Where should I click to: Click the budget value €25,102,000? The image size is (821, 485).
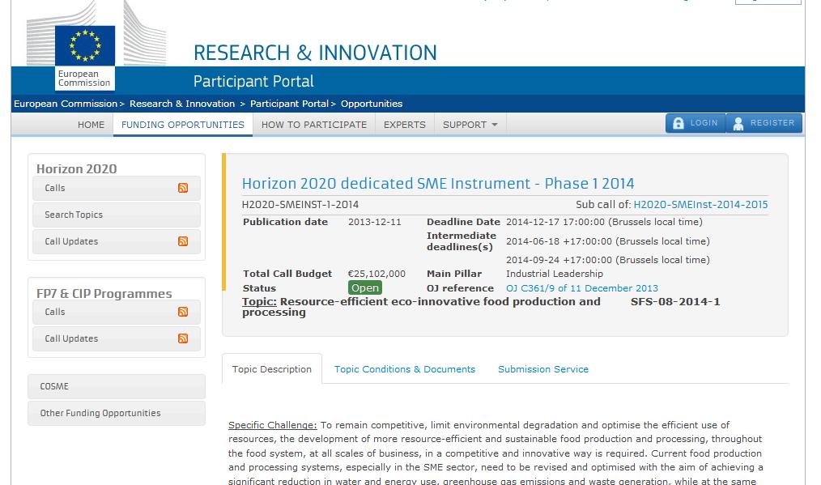pos(376,274)
